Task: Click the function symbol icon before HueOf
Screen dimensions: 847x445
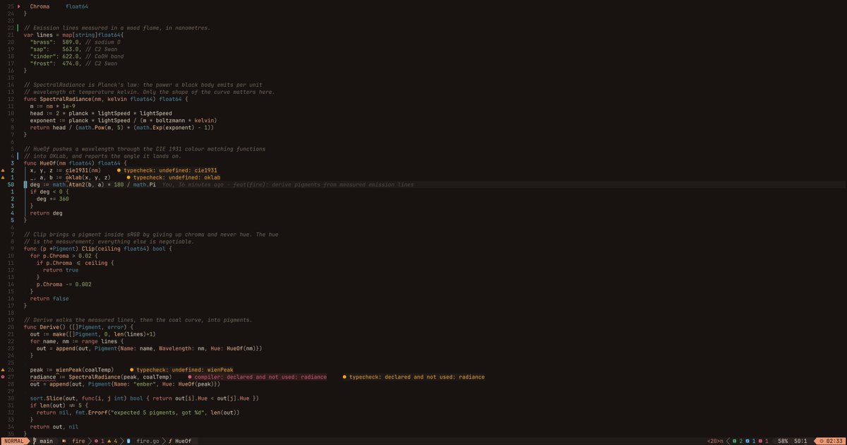Action: (169, 441)
